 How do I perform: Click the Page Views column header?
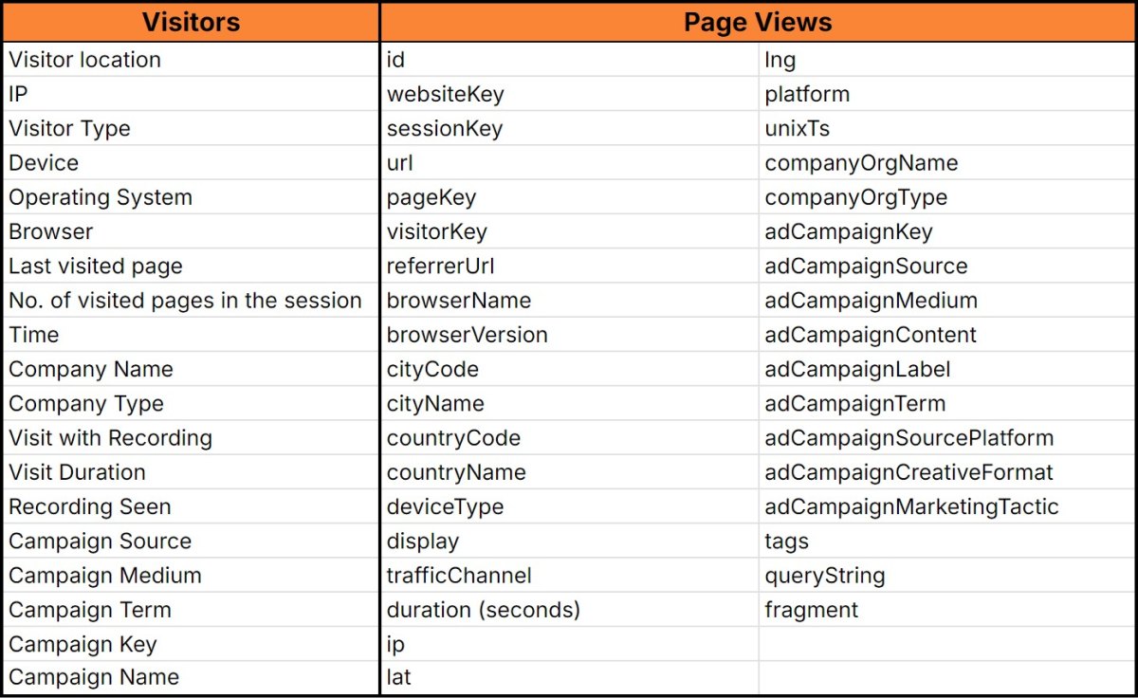pos(758,22)
